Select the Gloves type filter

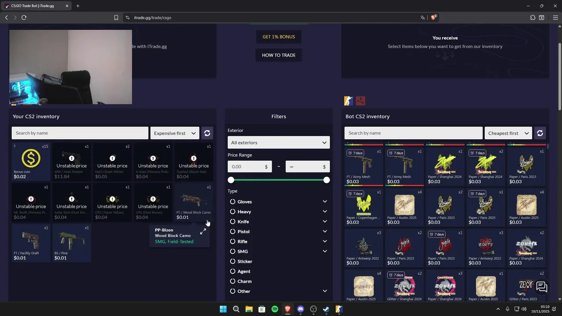click(x=241, y=202)
